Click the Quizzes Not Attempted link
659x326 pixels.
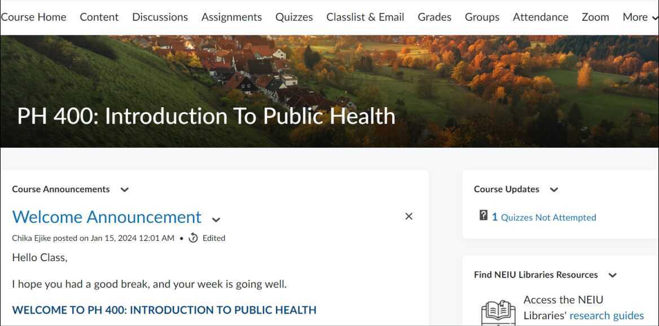tap(548, 218)
